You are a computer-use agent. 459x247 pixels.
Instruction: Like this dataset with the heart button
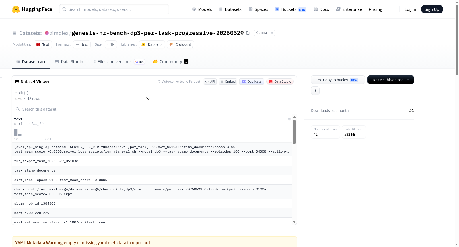[x=262, y=33]
